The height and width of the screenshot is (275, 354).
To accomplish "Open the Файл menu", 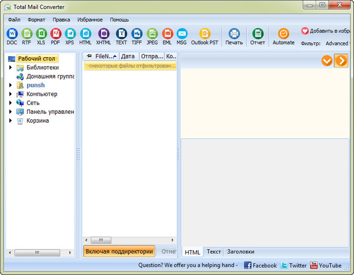I will pos(14,19).
